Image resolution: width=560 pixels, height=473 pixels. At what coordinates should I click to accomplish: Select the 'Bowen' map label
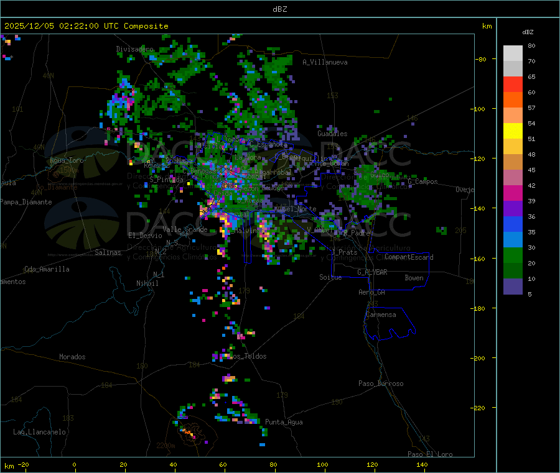(414, 278)
